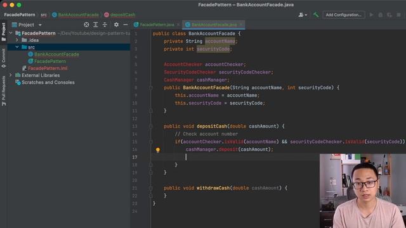
Task: Open the user account icon dropdown
Action: pyautogui.click(x=303, y=15)
